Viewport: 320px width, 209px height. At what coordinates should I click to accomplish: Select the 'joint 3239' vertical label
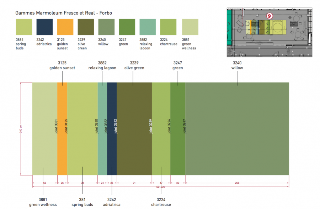click(151, 127)
